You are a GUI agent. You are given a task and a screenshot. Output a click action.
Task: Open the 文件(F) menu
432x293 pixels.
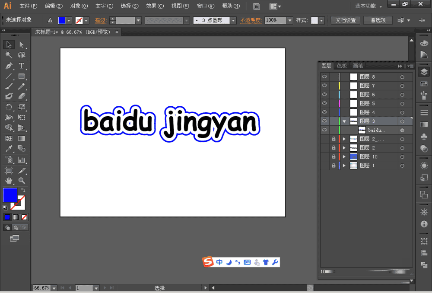28,6
